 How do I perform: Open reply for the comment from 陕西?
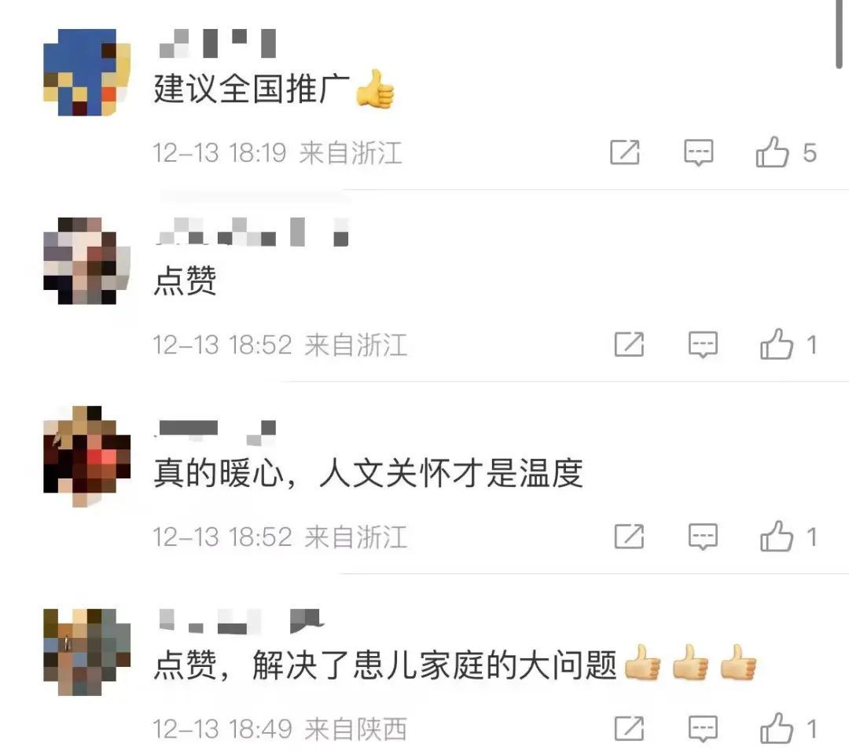(x=703, y=729)
